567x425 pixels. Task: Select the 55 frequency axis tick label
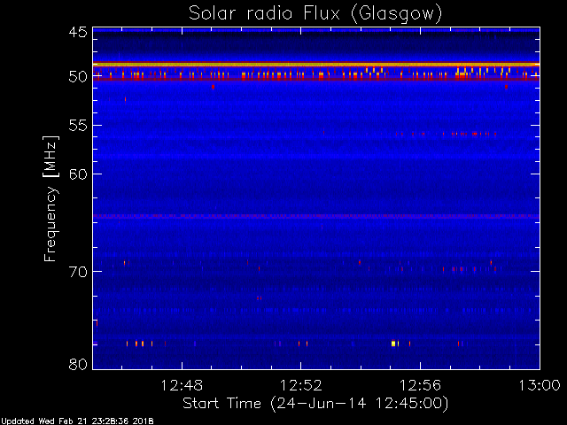click(x=78, y=126)
